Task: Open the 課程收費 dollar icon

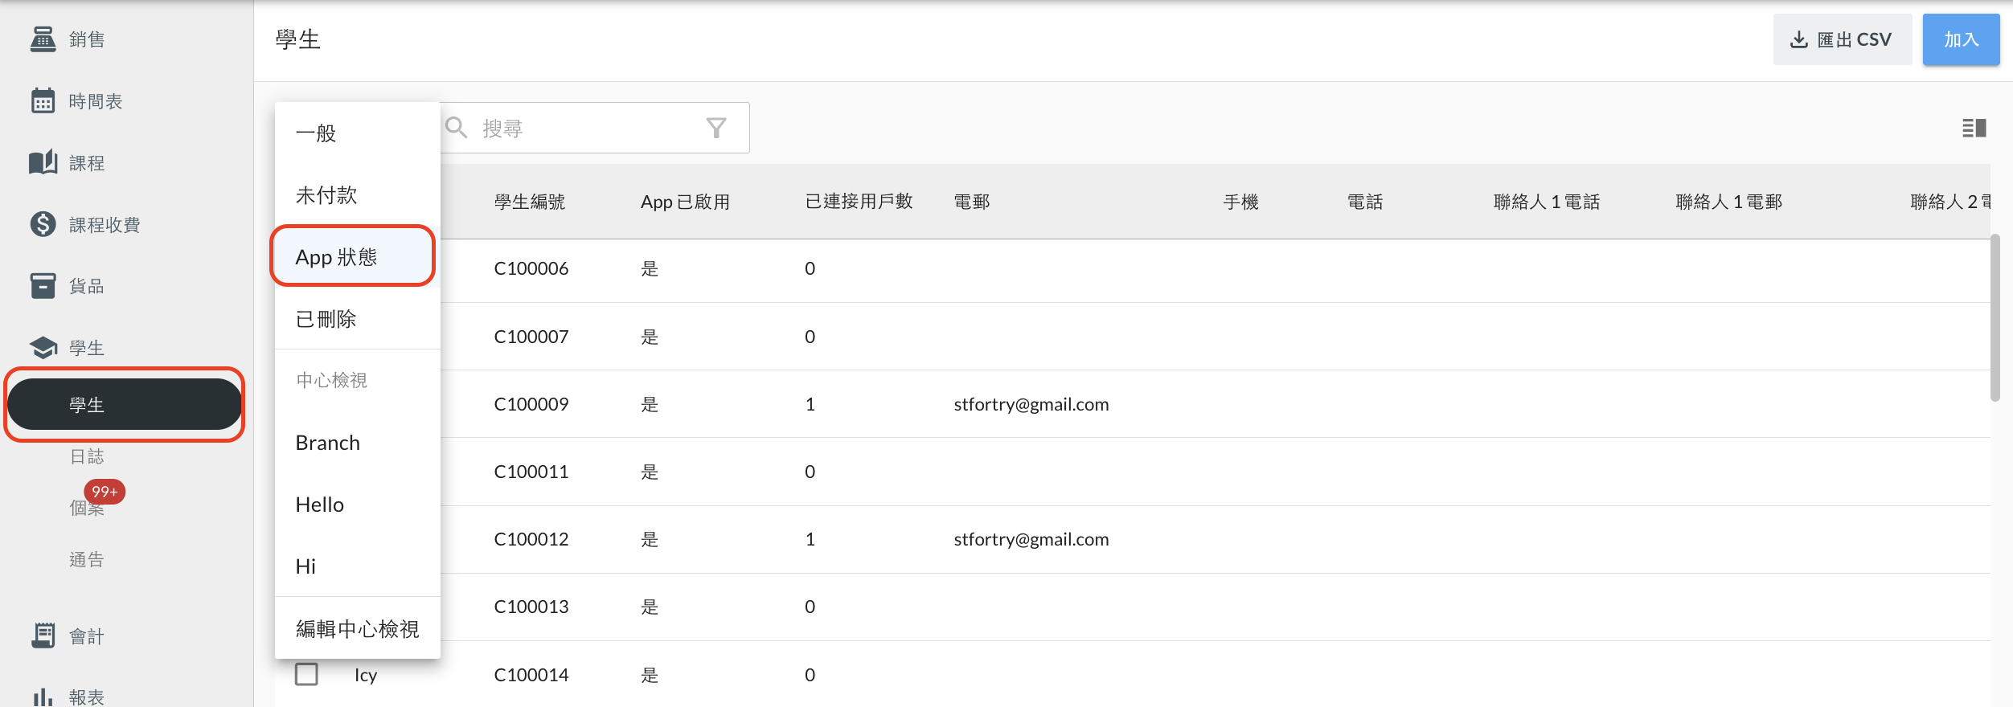Action: 43,224
